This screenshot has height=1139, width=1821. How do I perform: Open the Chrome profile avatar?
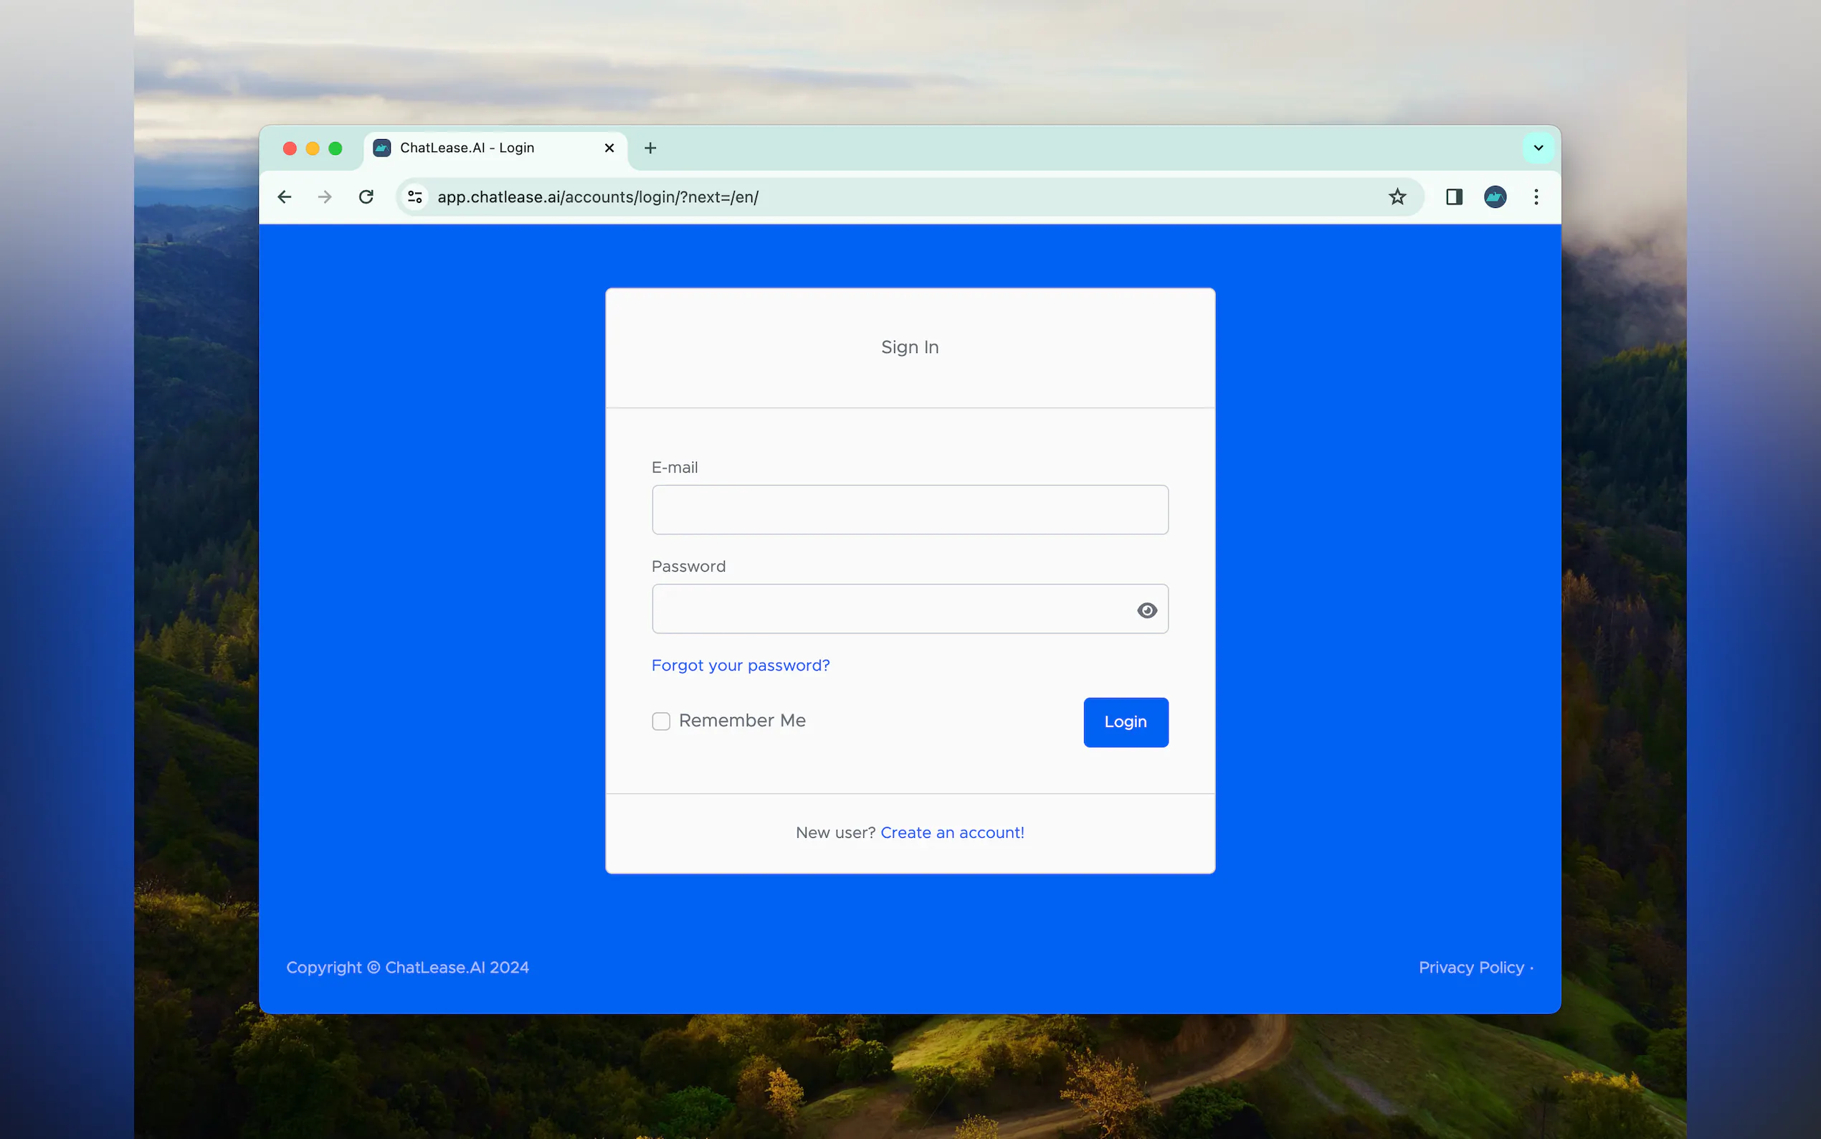pyautogui.click(x=1495, y=197)
